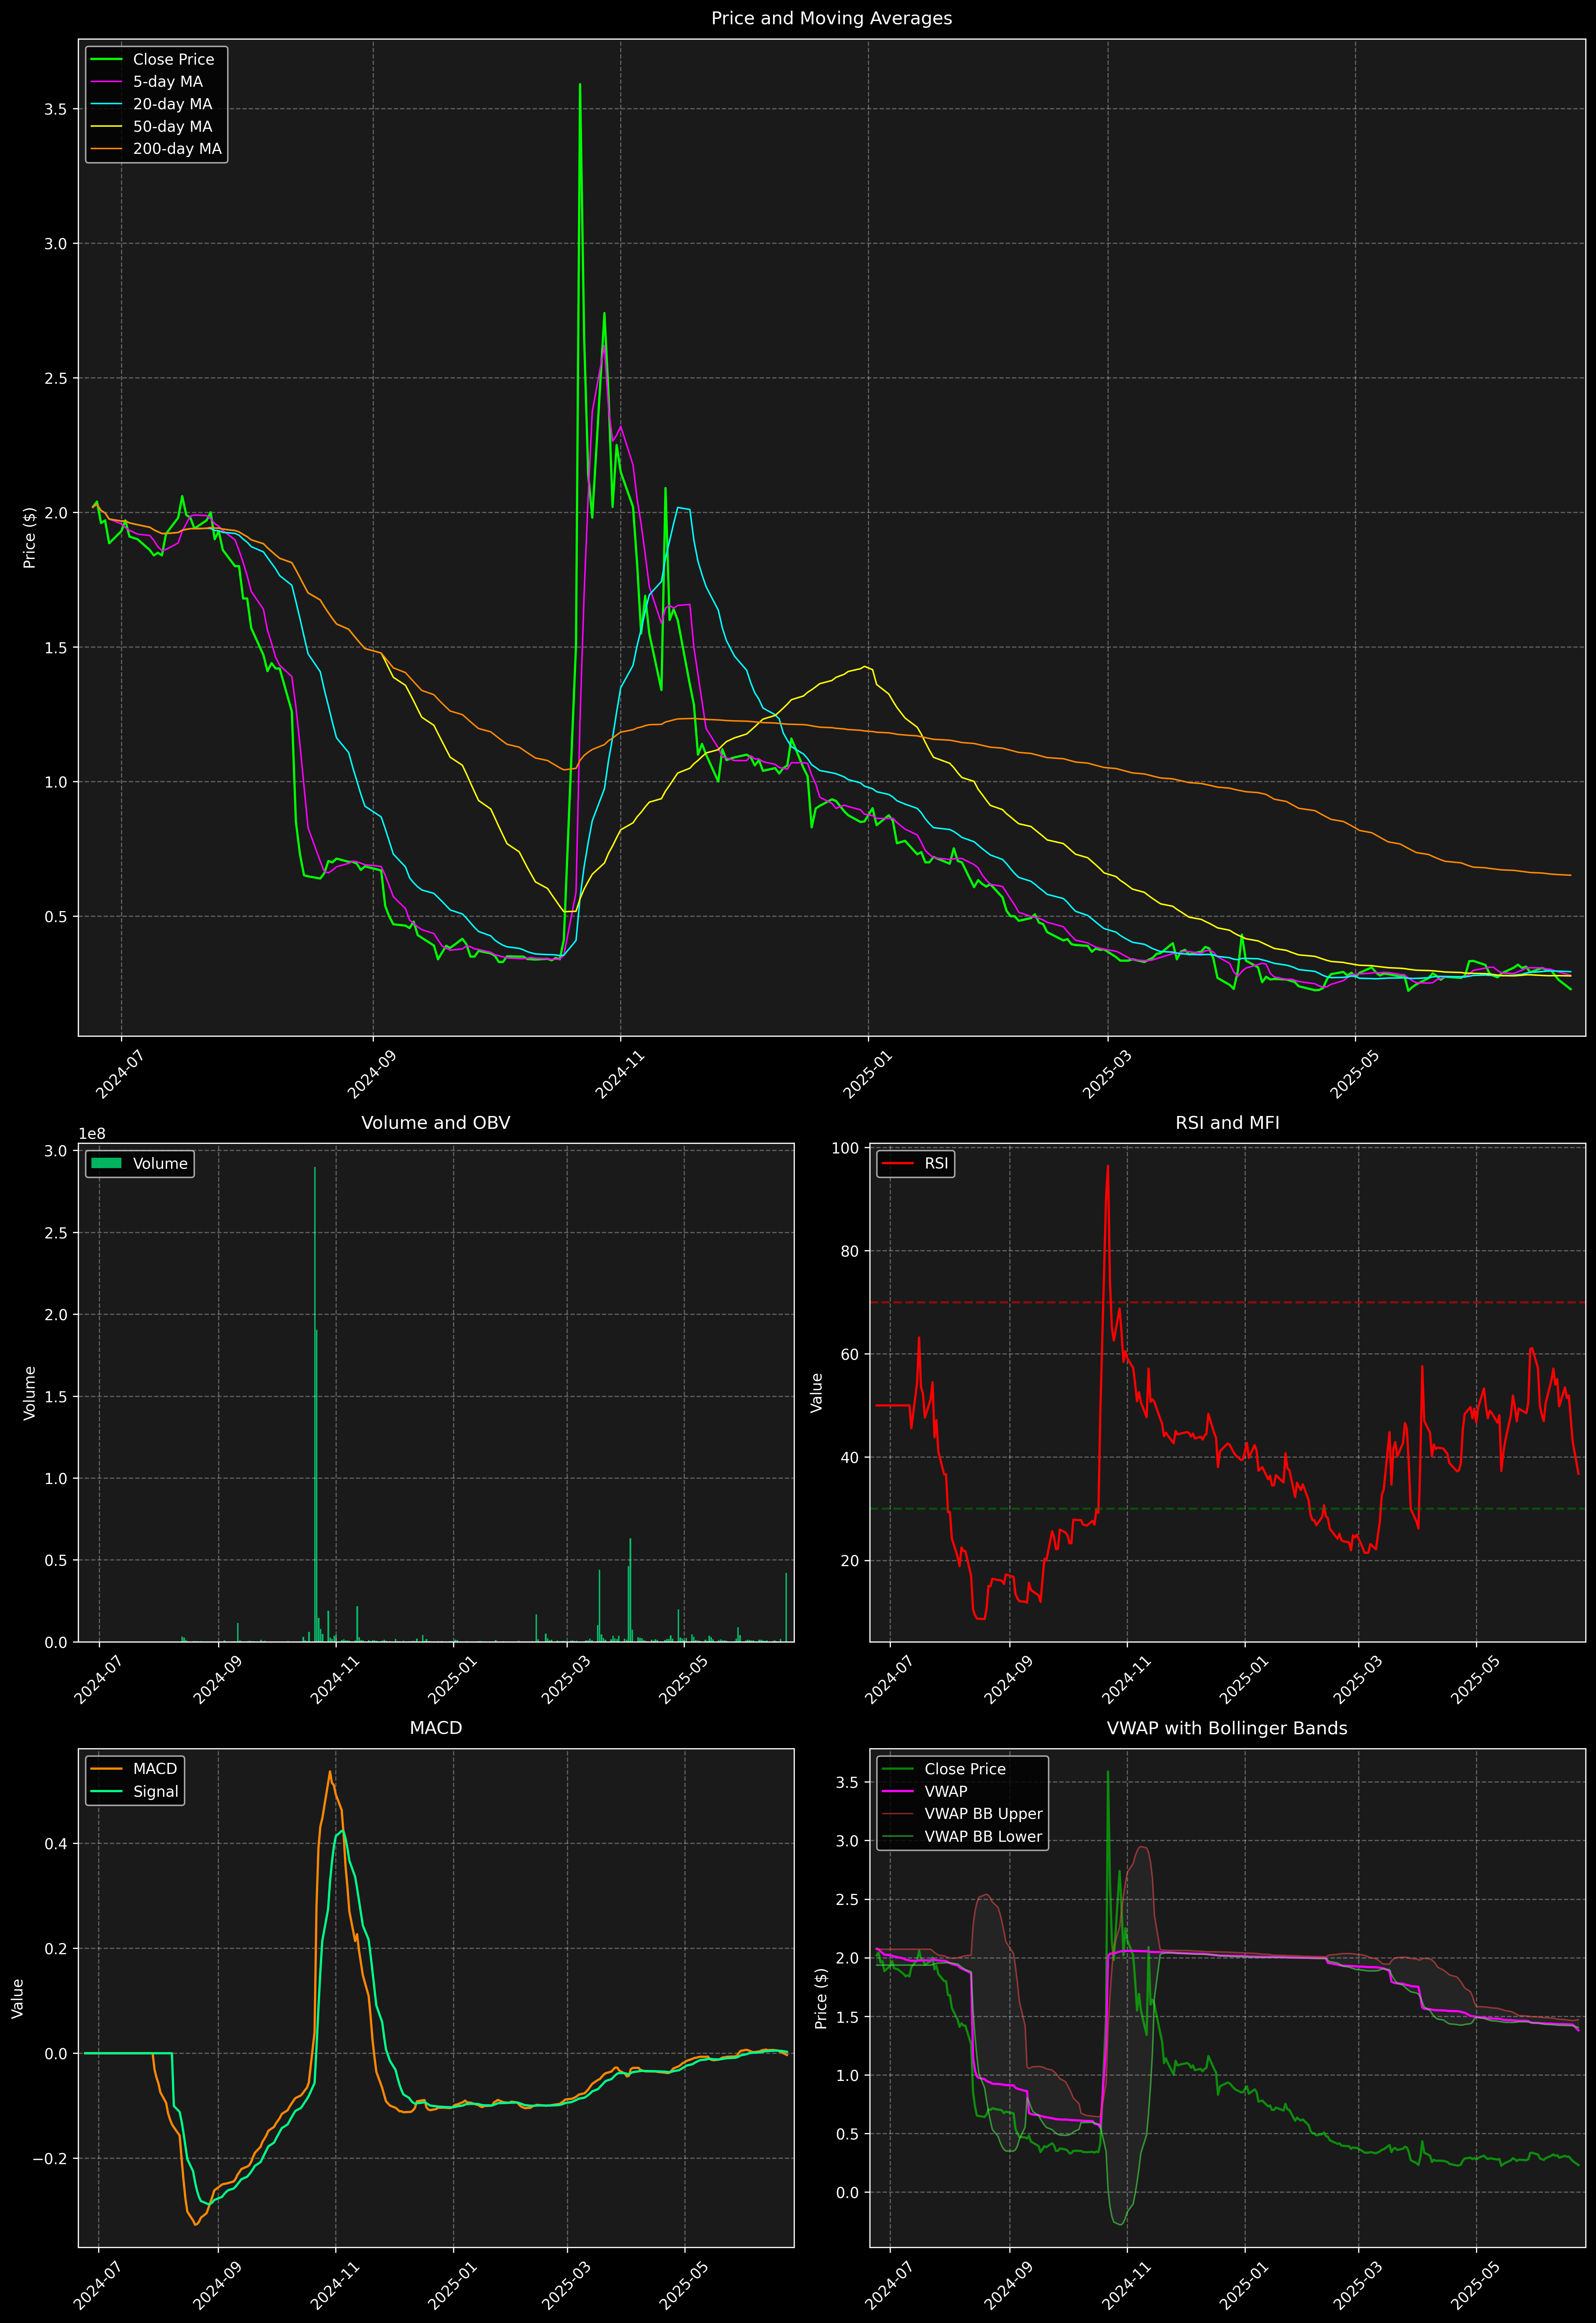This screenshot has height=2323, width=1596.
Task: Click the 'Volume' y-axis label
Action: (29, 1392)
